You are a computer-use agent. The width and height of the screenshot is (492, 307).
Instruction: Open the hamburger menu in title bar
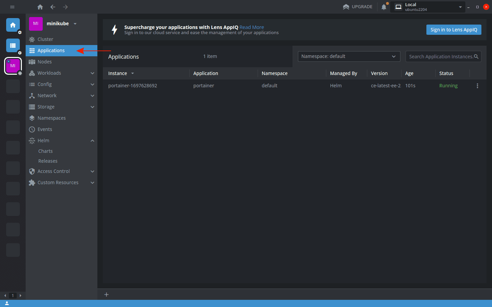coord(12,7)
